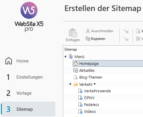Image resolution: width=143 pixels, height=117 pixels.
Task: Collapse the Verkehr folder arrow
Action: coord(70,84)
